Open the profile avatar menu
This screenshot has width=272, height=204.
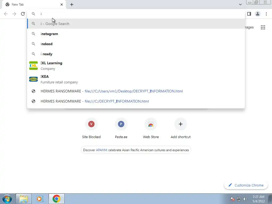[x=258, y=14]
